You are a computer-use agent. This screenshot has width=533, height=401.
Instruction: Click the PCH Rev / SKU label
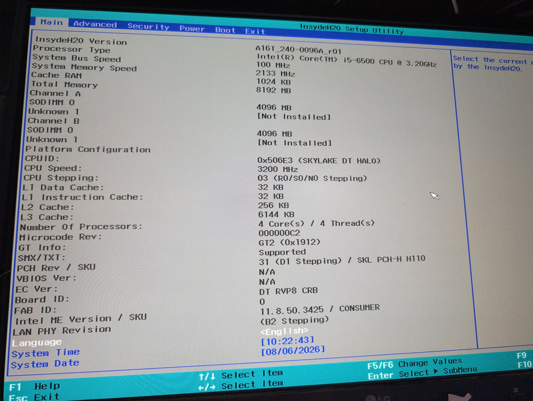[56, 268]
